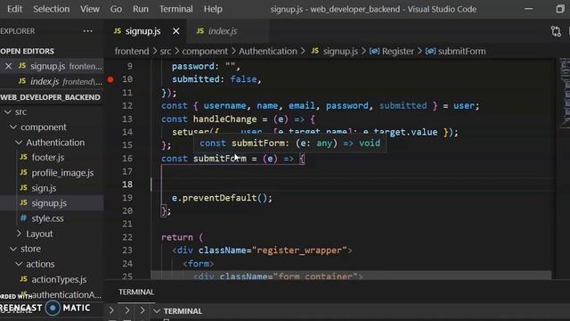Close the signup.js editor tab
The height and width of the screenshot is (321, 570).
[x=176, y=31]
